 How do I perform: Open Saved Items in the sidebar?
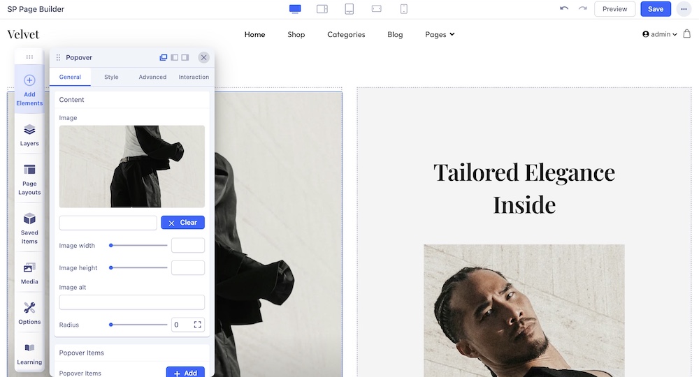[29, 228]
